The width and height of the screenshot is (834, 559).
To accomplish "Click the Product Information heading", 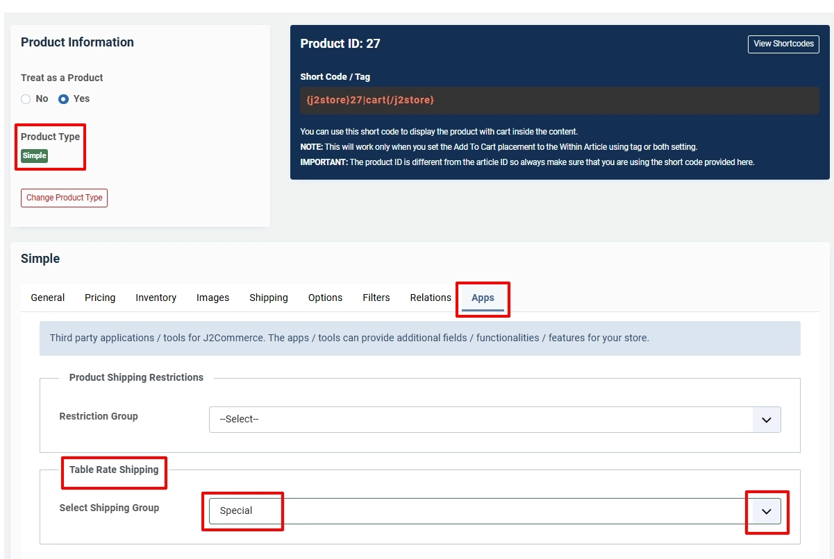I will pyautogui.click(x=77, y=42).
